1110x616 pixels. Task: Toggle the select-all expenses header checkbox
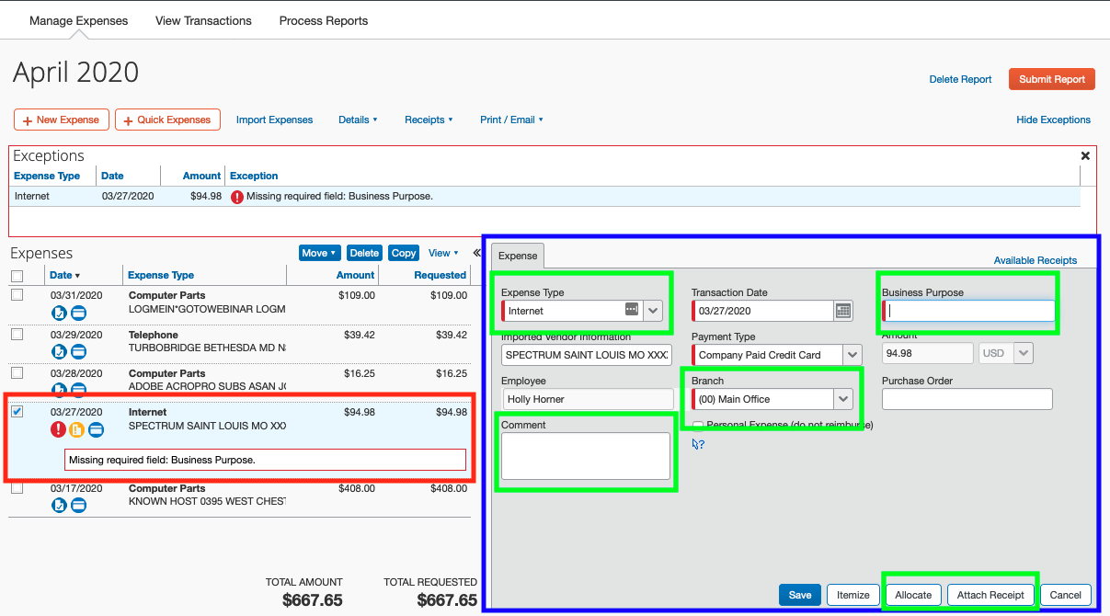click(x=17, y=276)
